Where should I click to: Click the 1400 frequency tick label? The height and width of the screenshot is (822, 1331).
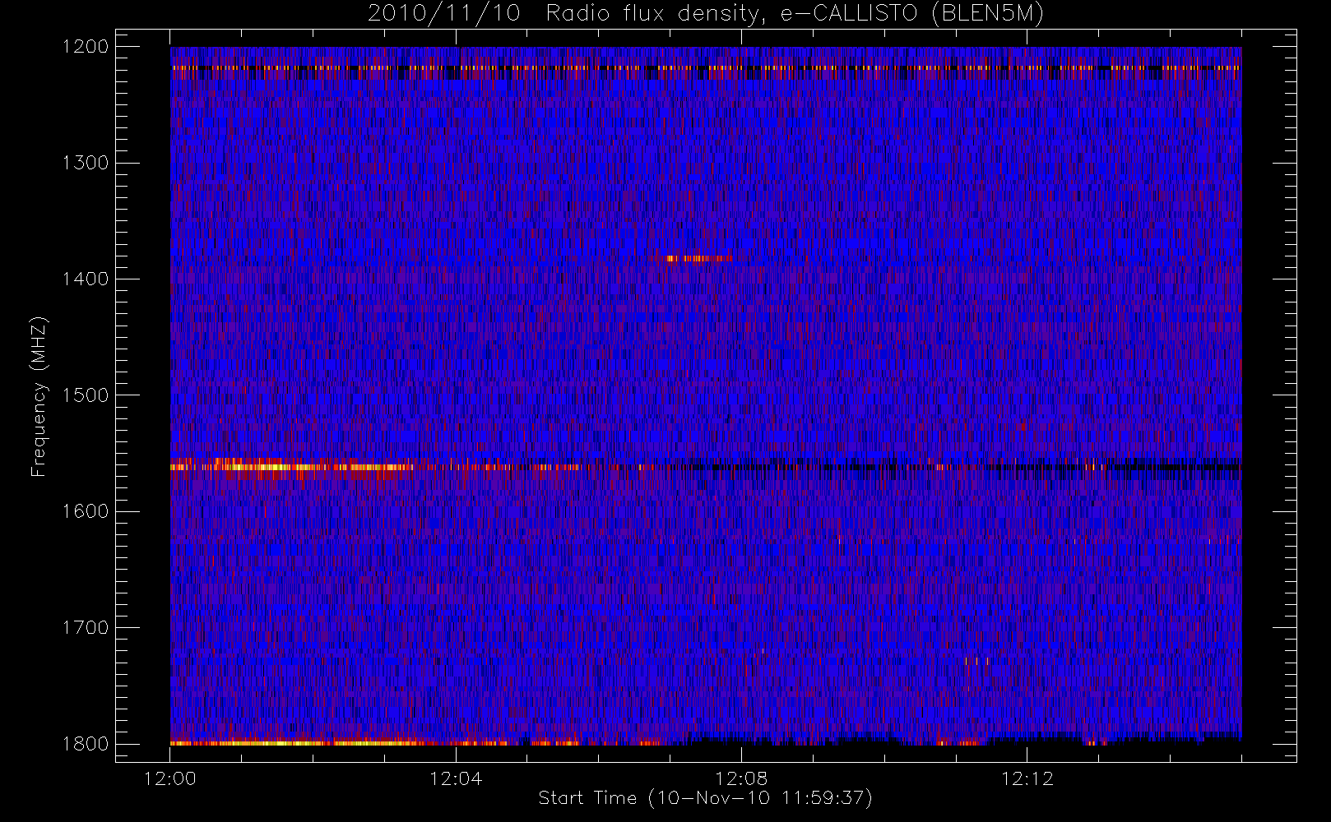86,279
